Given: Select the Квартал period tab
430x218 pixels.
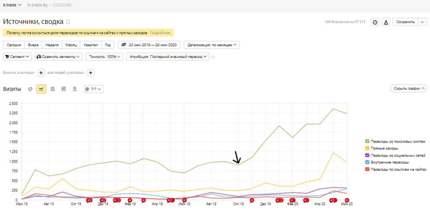Looking at the screenshot, I should click(91, 45).
